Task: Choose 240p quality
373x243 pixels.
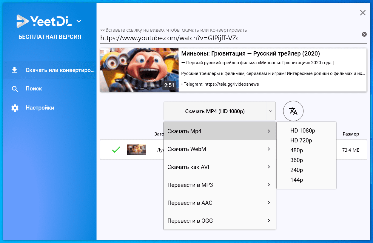Action: click(297, 170)
